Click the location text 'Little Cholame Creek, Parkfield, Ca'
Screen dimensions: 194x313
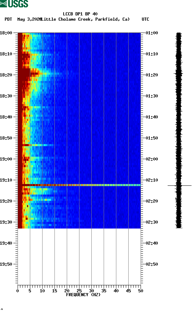85,19
